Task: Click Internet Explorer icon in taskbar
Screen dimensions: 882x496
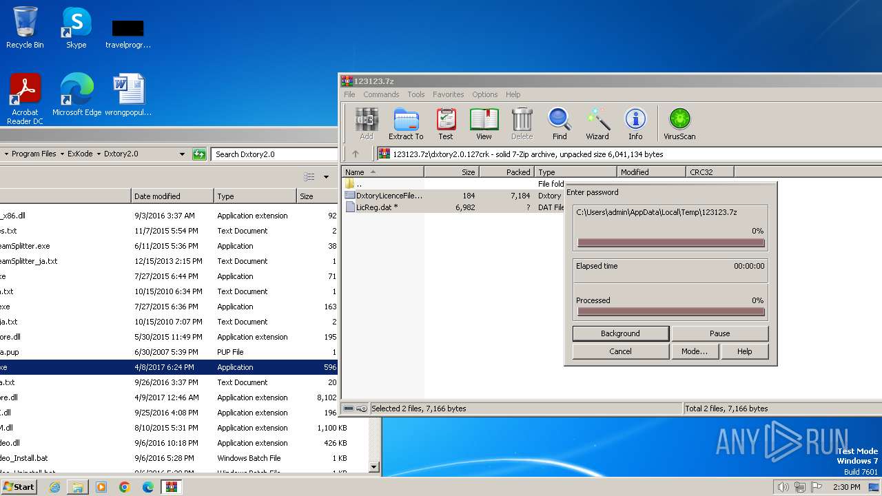Action: (54, 487)
